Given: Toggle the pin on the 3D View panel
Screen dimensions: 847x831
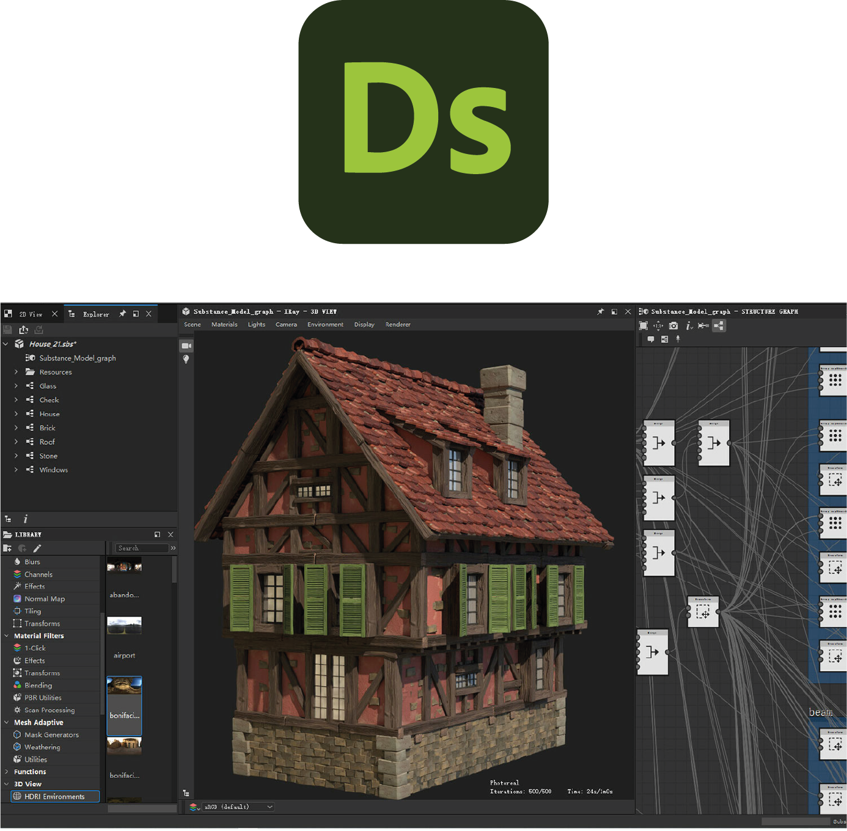Looking at the screenshot, I should tap(601, 312).
